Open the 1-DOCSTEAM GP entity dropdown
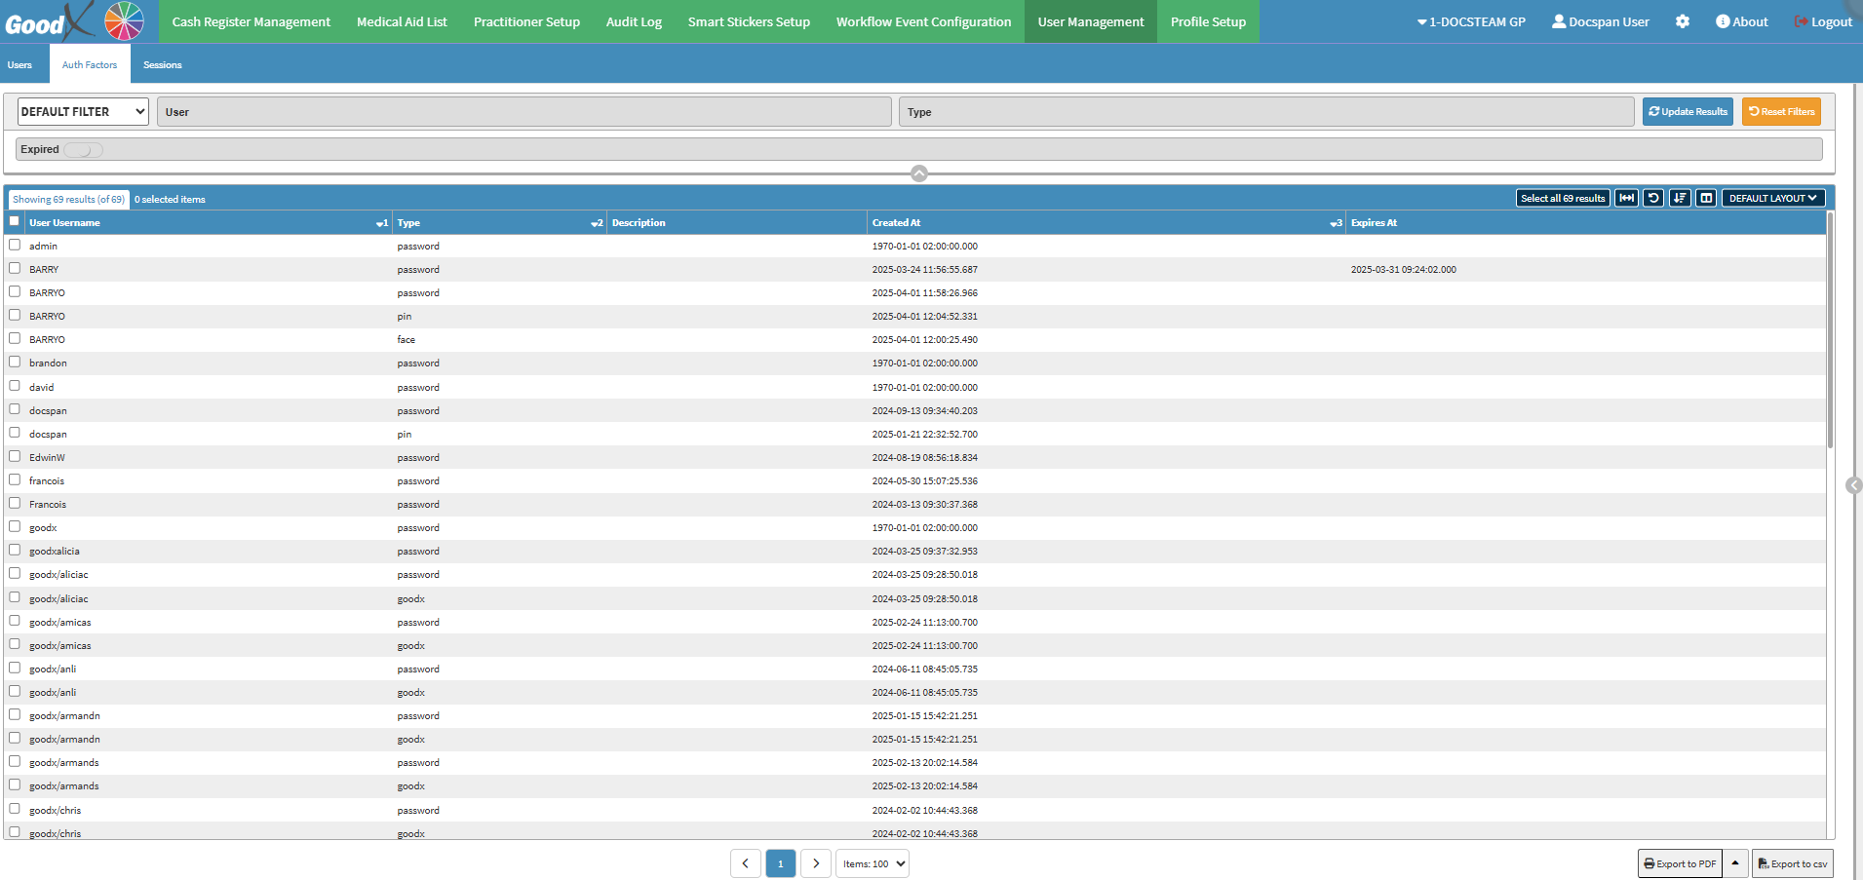The height and width of the screenshot is (880, 1863). 1471,21
